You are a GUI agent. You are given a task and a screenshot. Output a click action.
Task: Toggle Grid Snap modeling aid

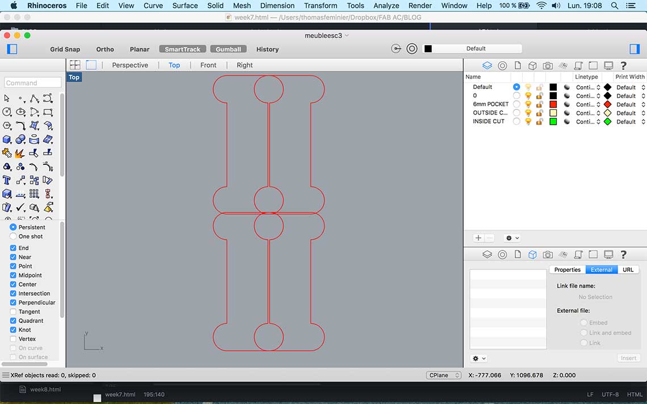[x=65, y=49]
